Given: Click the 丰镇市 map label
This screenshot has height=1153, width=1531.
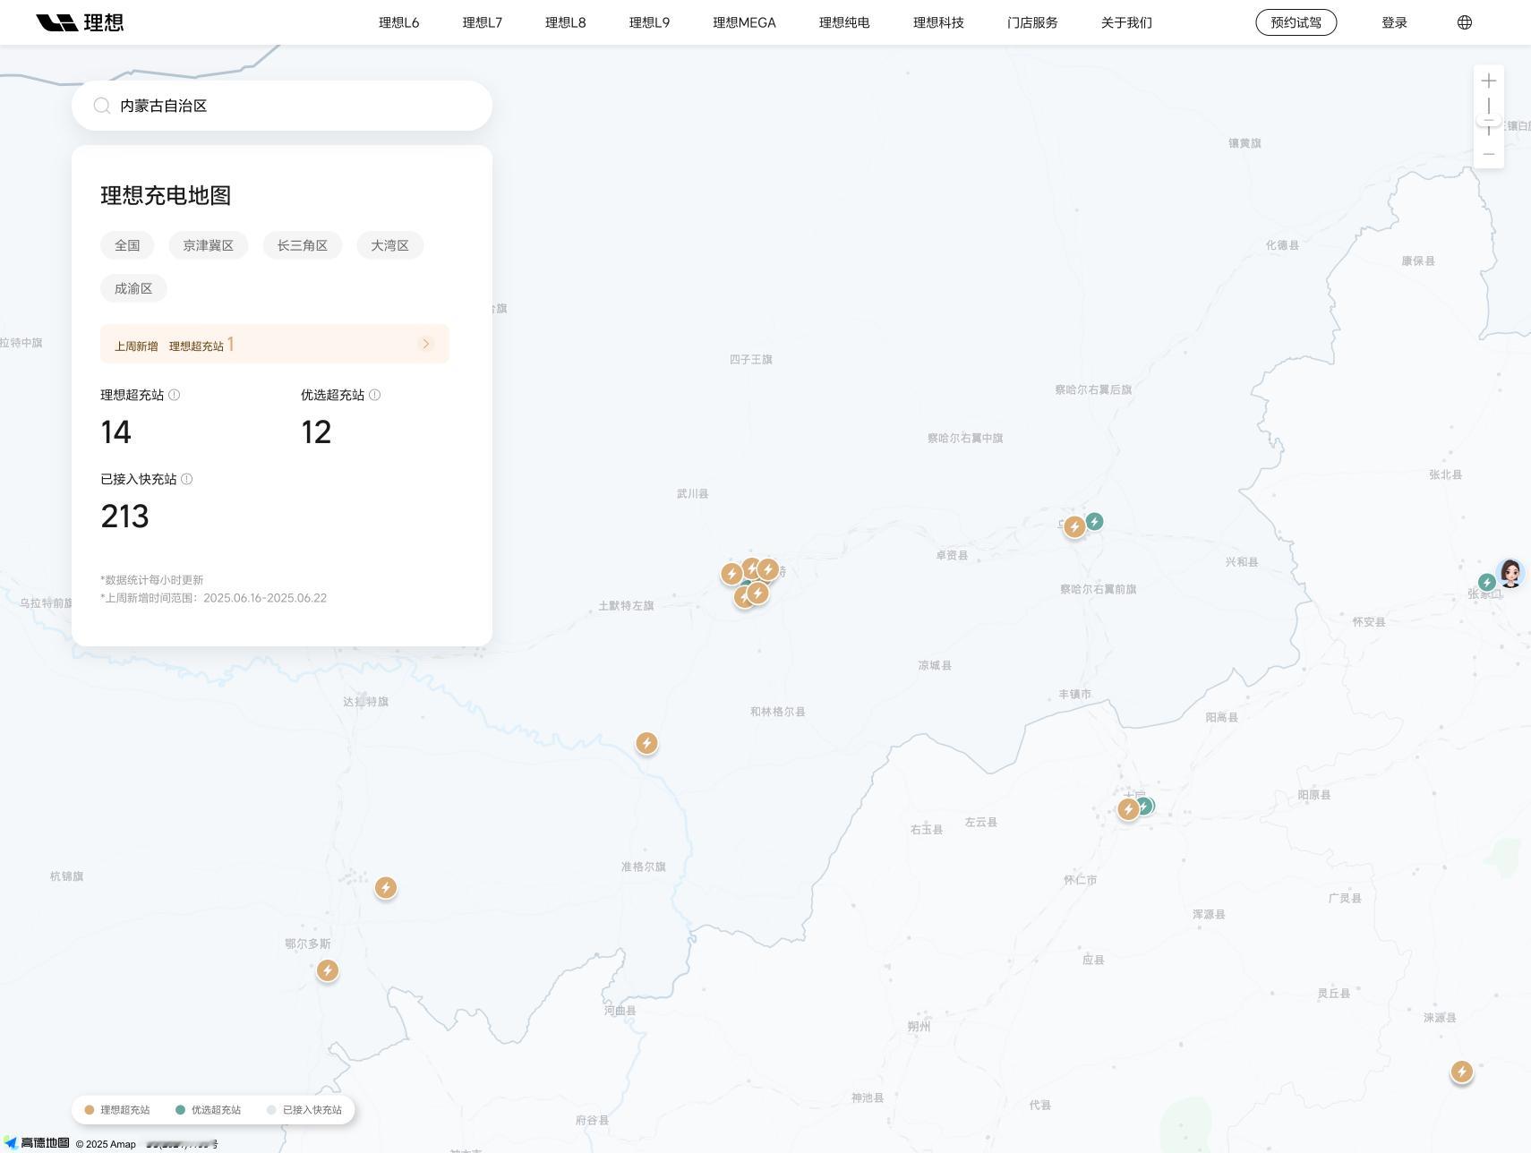Looking at the screenshot, I should [1075, 695].
